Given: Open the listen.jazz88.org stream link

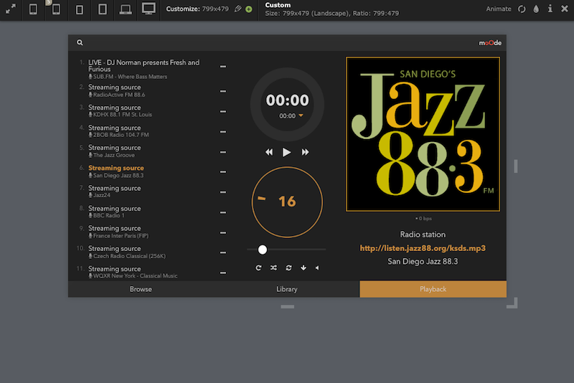Looking at the screenshot, I should coord(423,248).
